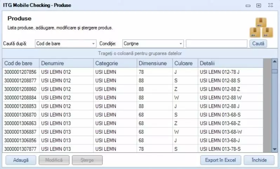The height and width of the screenshot is (169, 280).
Task: Open the 'Caută după' Cod de bare dropdown
Action: [x=66, y=44]
